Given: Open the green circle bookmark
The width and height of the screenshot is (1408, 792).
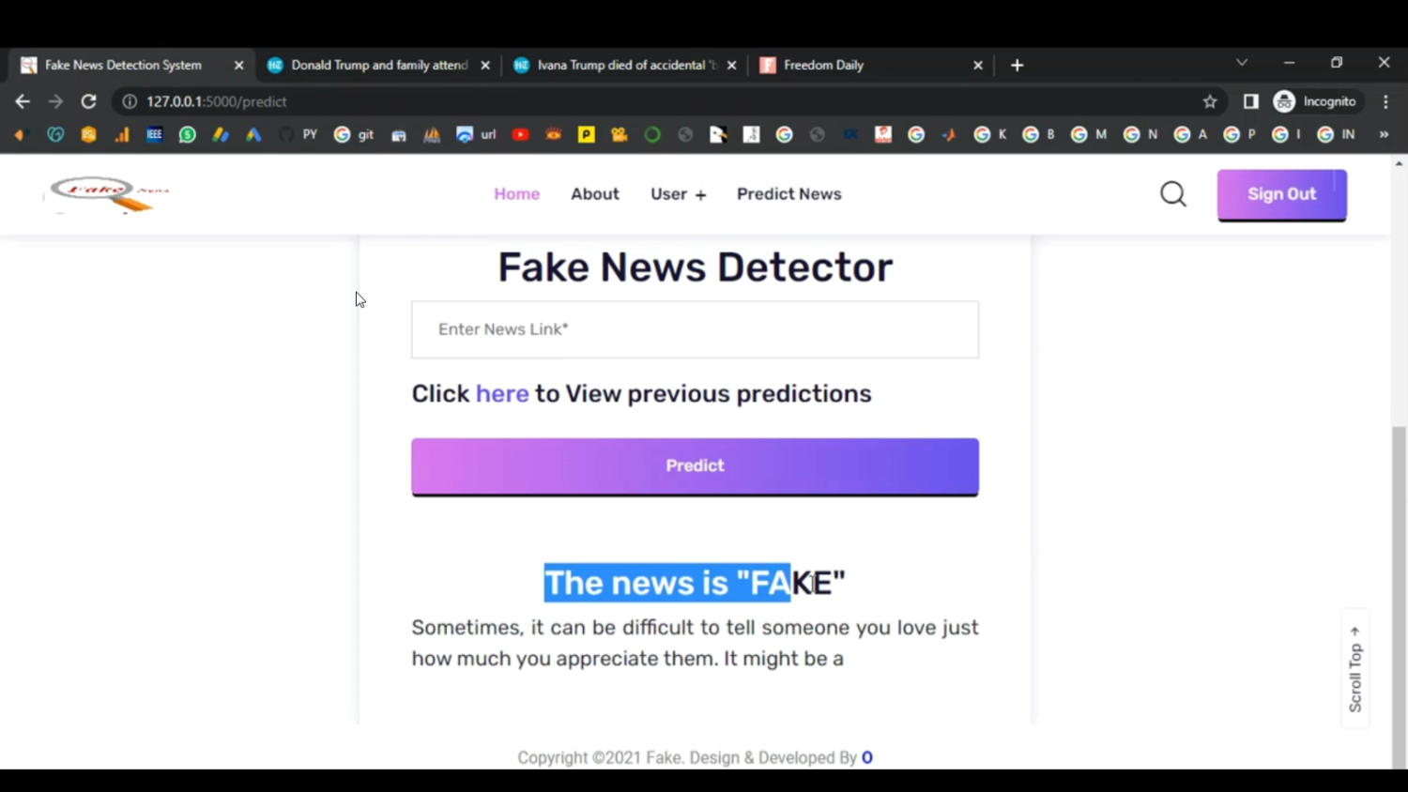Looking at the screenshot, I should (652, 134).
